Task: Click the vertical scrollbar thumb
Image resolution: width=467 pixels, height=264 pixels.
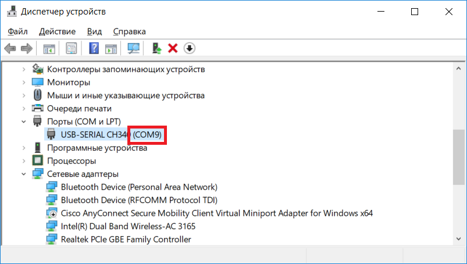Action: 458,156
